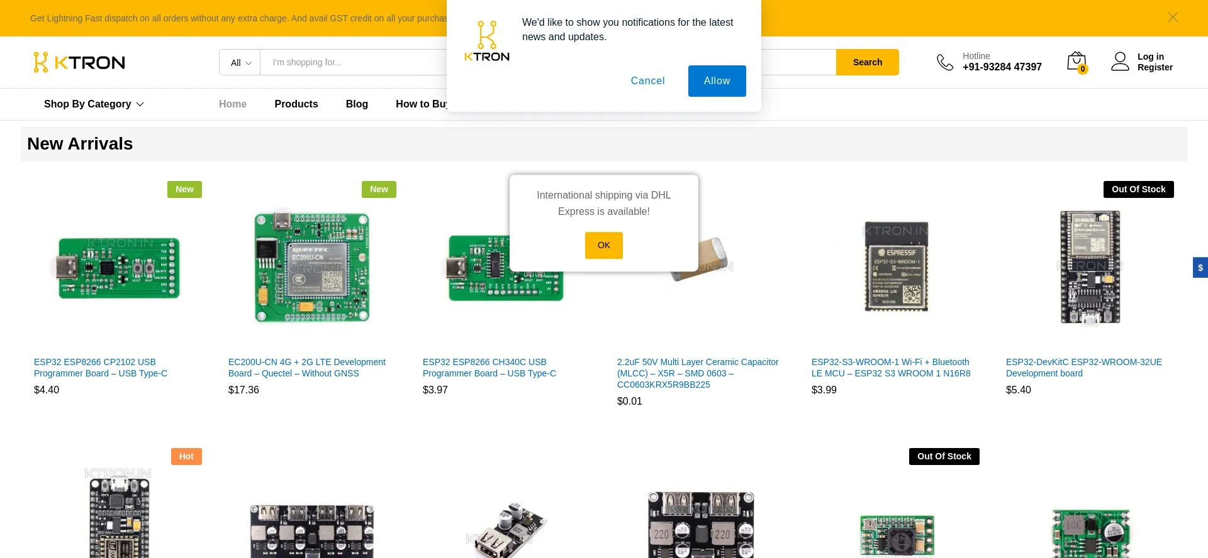Viewport: 1208px width, 558px height.
Task: Click the New Arrivals heading
Action: tap(80, 144)
